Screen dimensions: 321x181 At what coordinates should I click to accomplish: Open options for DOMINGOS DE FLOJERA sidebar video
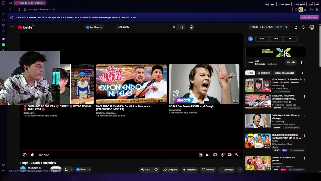click(304, 80)
